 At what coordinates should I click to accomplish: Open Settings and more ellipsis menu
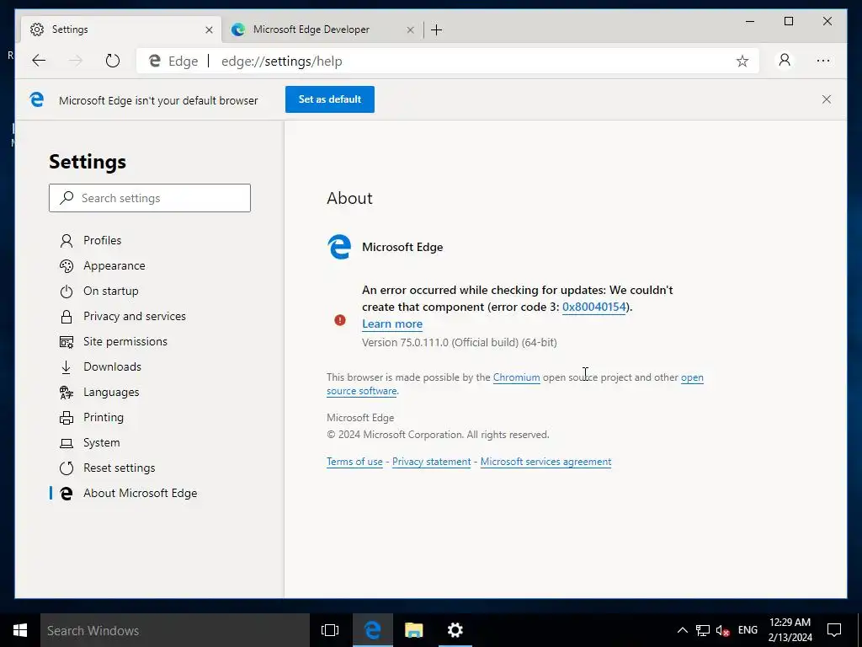click(x=823, y=61)
